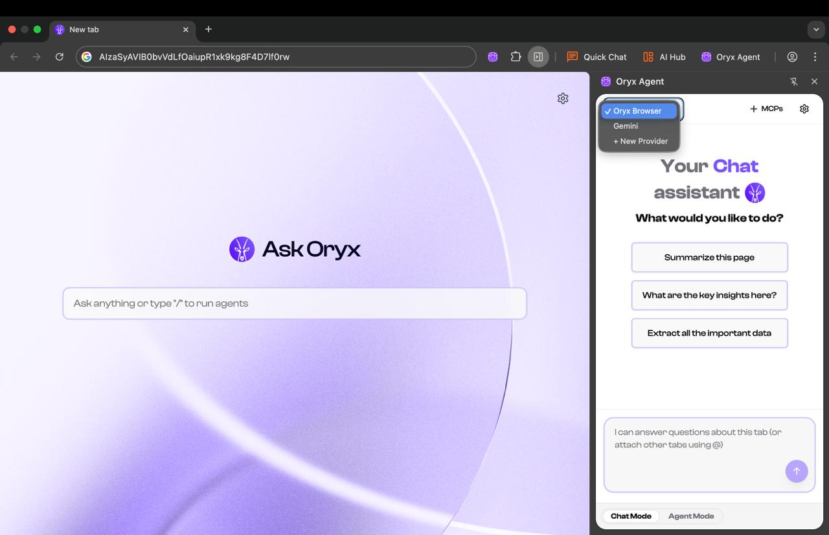The height and width of the screenshot is (535, 829).
Task: Click the macOS green fullscreen button
Action: 37,30
